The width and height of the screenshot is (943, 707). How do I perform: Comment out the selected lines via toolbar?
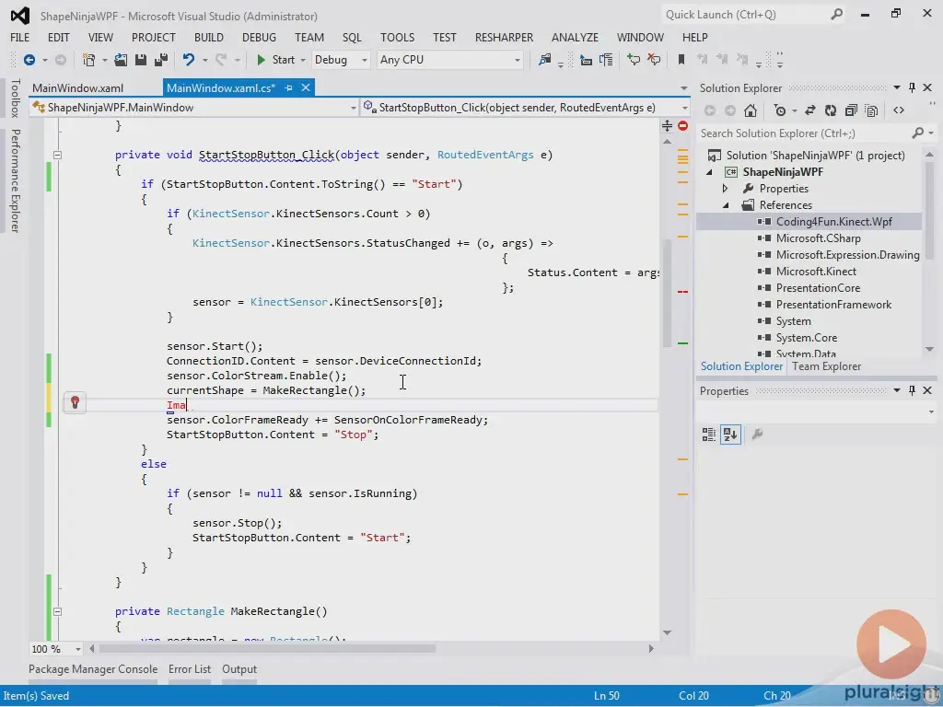(634, 60)
